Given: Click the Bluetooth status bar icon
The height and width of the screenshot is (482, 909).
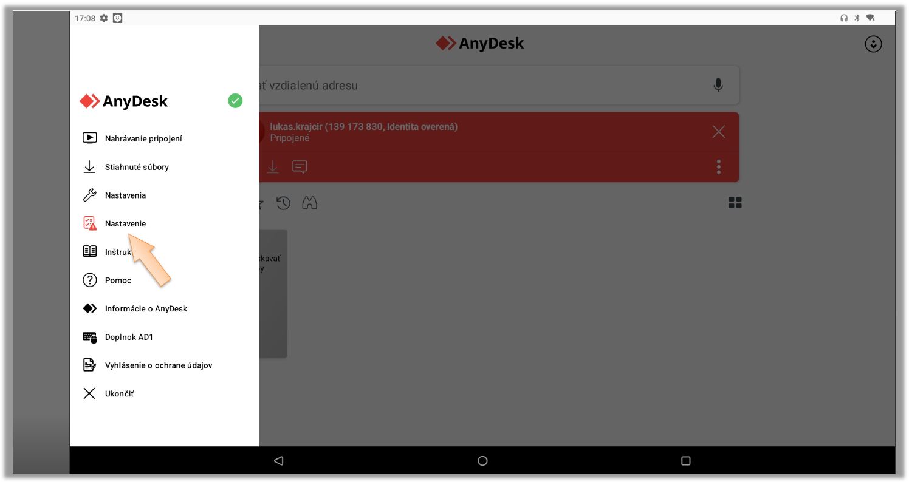Looking at the screenshot, I should click(857, 18).
